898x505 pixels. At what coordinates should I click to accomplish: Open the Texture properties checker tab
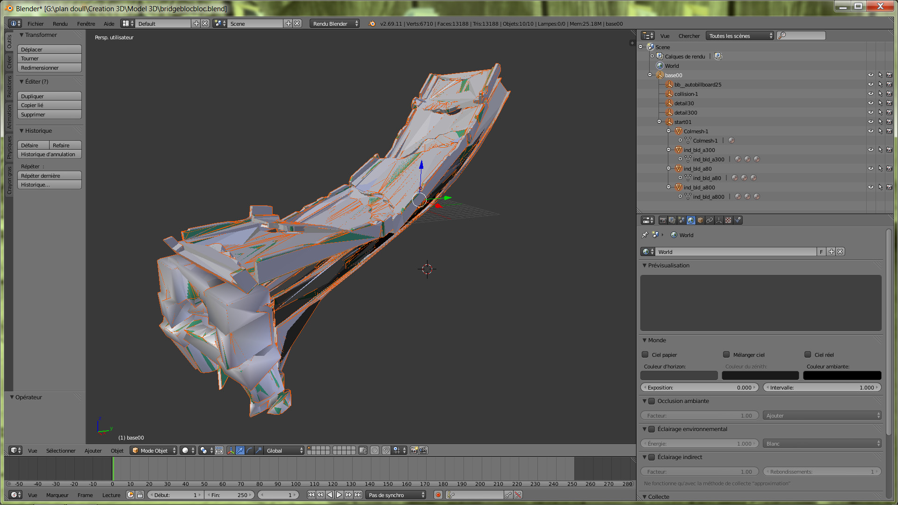(x=728, y=220)
